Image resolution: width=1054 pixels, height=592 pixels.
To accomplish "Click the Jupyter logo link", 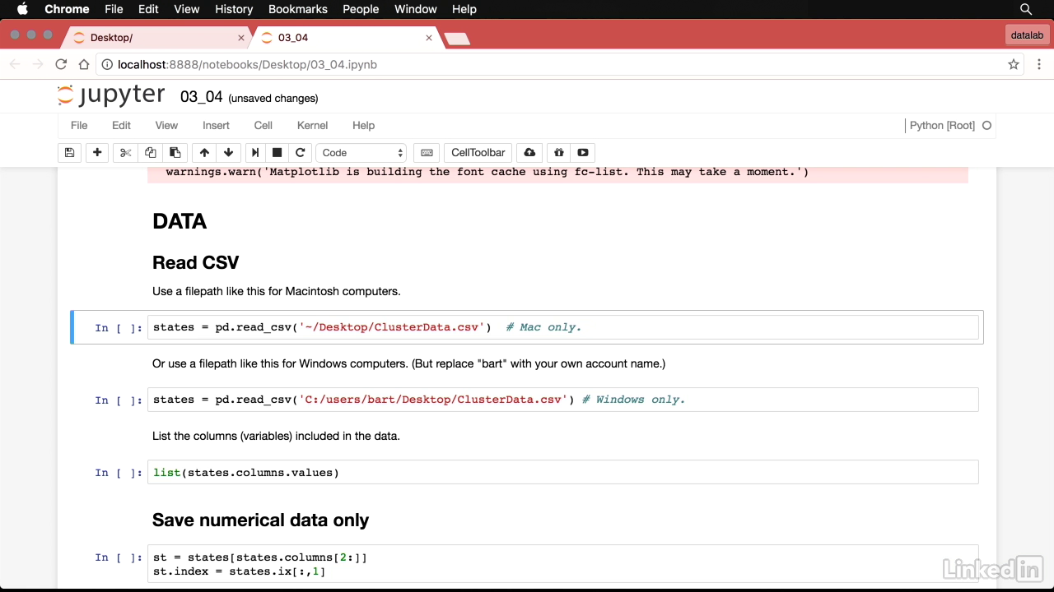I will 111,95.
